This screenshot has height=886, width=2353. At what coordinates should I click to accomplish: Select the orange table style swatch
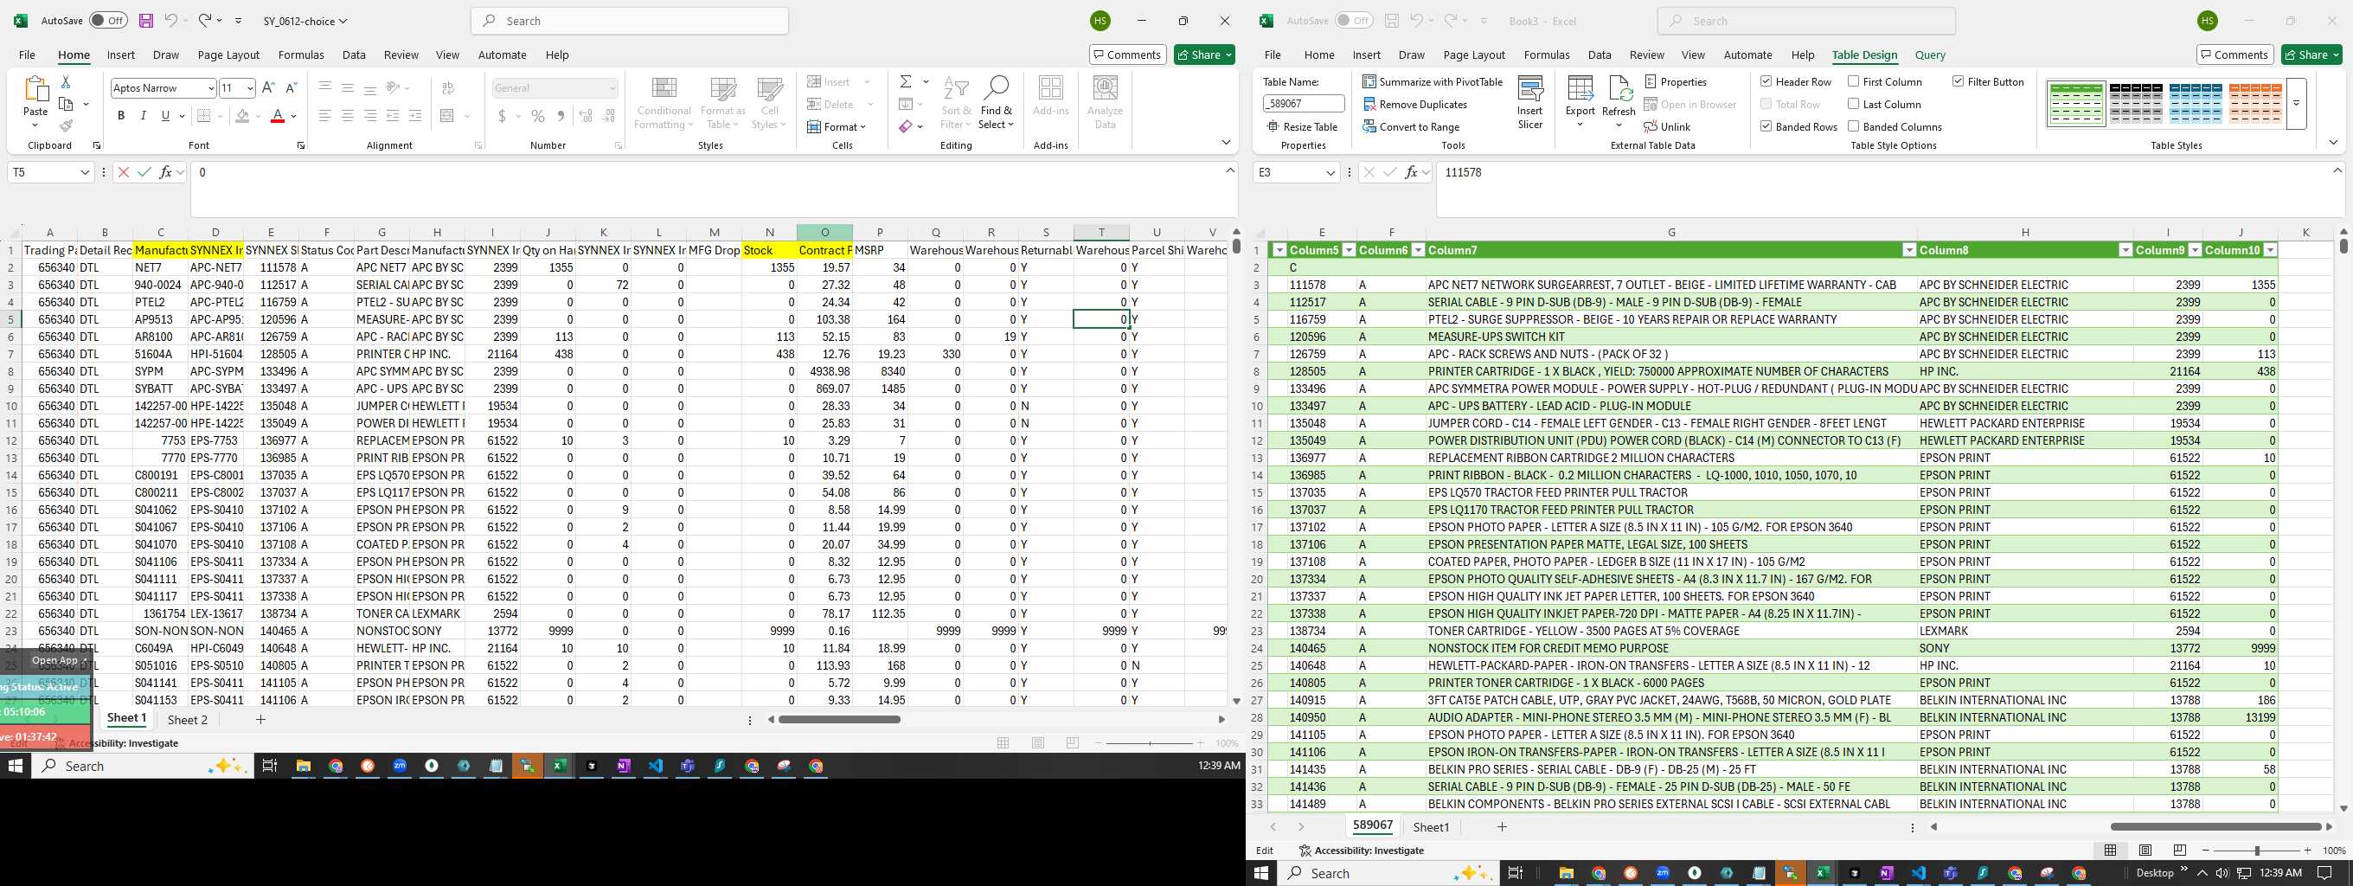coord(2254,103)
